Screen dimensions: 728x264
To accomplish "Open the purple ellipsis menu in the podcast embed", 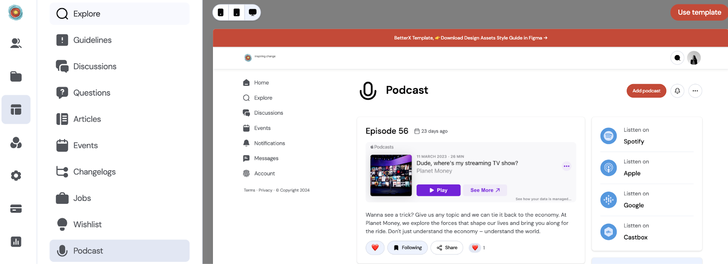I will 566,166.
